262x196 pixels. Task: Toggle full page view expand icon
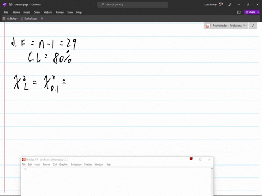(x=253, y=26)
